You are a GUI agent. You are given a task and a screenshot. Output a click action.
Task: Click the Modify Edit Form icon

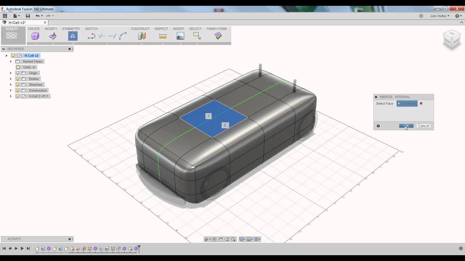(x=53, y=36)
